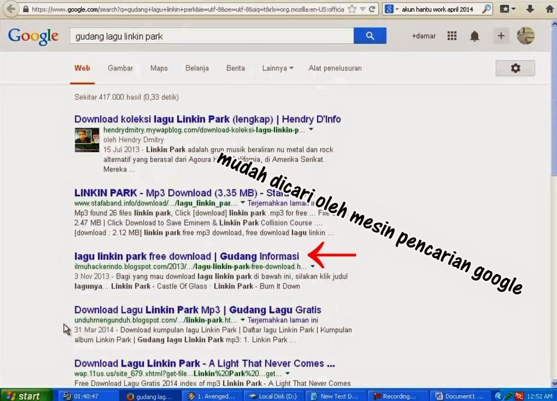Screen dimensions: 557x401
Task: Open the notifications bell icon
Action: pos(475,36)
